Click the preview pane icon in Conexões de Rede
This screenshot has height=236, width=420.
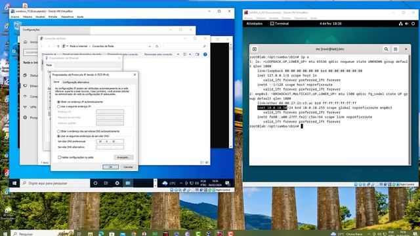pyautogui.click(x=198, y=54)
